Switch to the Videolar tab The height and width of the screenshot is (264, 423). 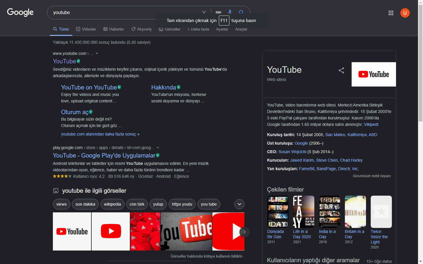86,29
